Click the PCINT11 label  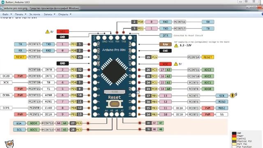click(x=194, y=70)
